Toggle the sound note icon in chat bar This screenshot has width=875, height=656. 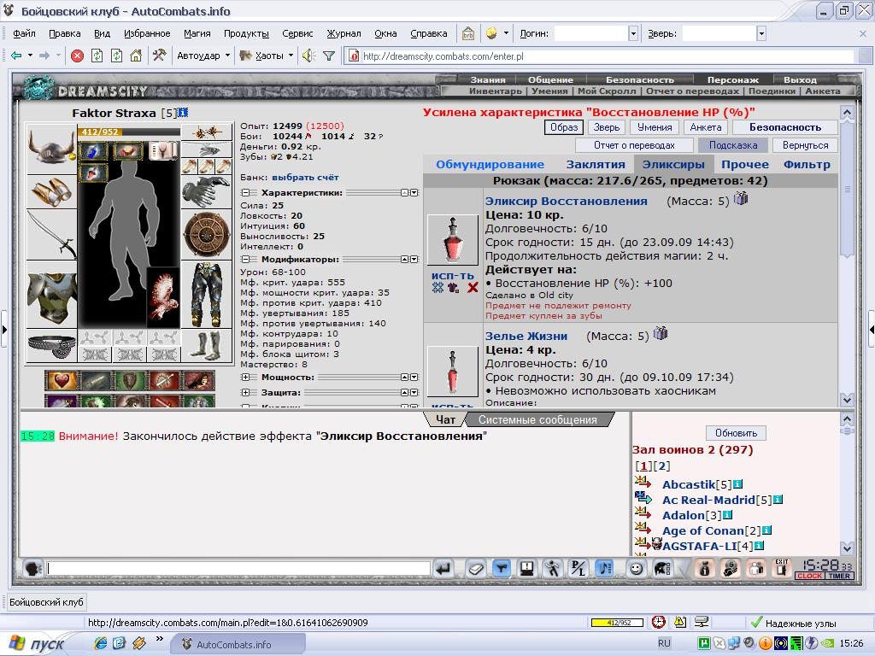pos(604,568)
